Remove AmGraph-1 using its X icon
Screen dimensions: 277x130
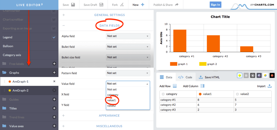54,82
